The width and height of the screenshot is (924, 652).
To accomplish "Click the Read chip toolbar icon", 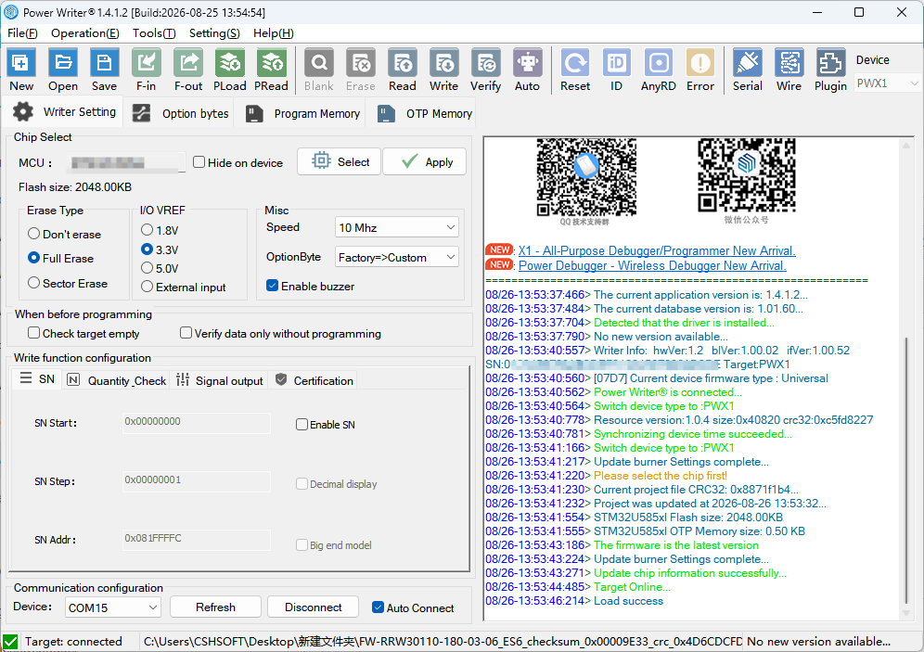I will coord(403,70).
